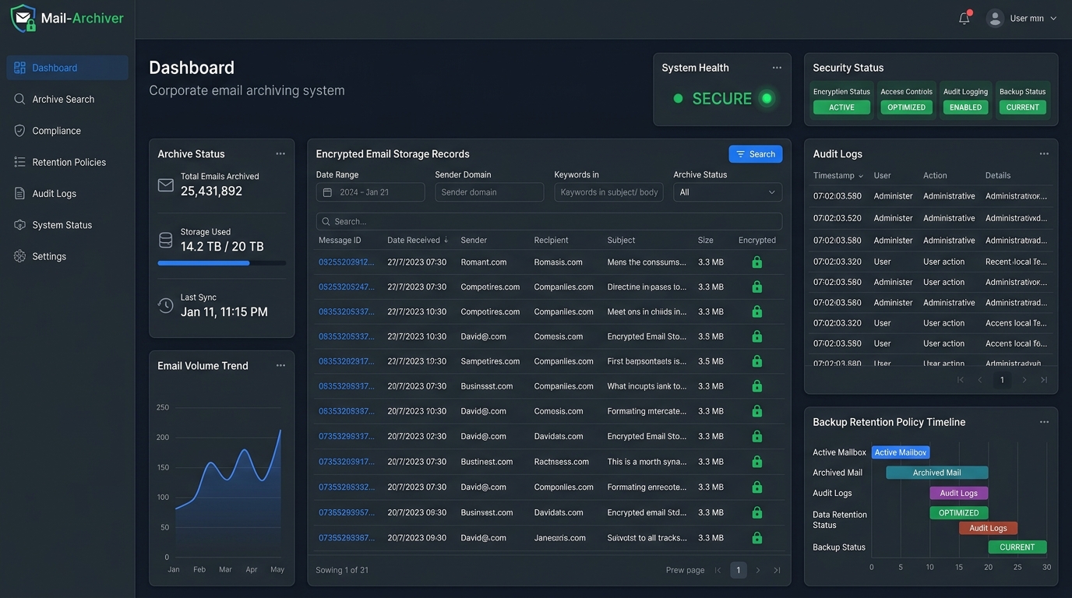Jump to first page of Audit Logs
The height and width of the screenshot is (598, 1072).
click(x=960, y=380)
